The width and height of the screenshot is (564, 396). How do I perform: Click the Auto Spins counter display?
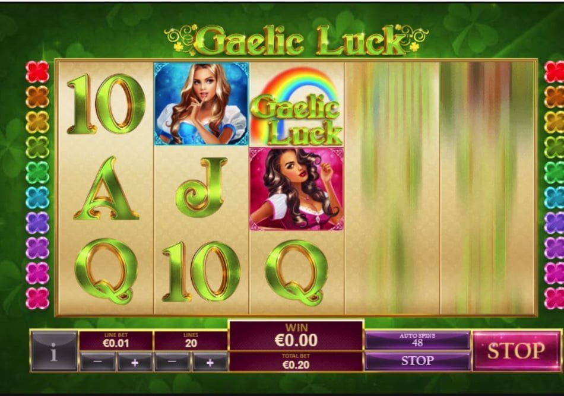(x=417, y=340)
